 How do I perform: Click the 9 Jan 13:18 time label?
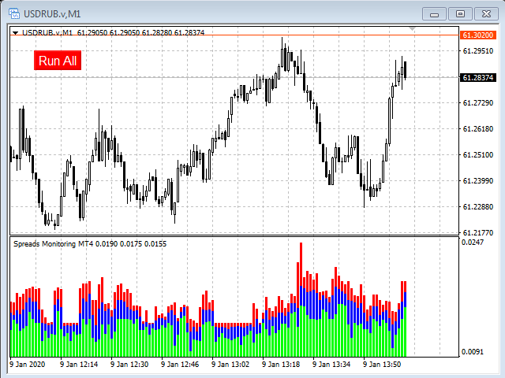pos(281,365)
